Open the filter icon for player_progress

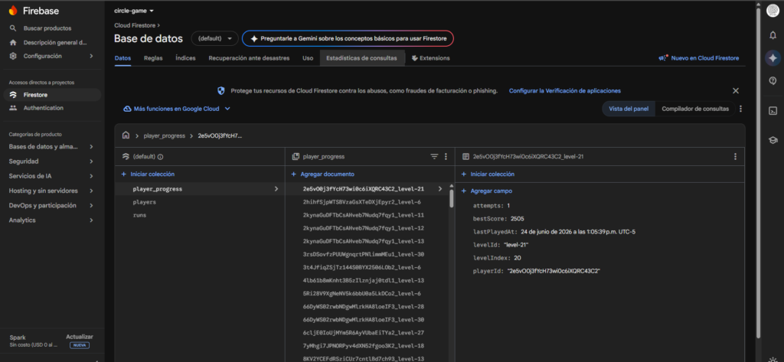click(435, 156)
